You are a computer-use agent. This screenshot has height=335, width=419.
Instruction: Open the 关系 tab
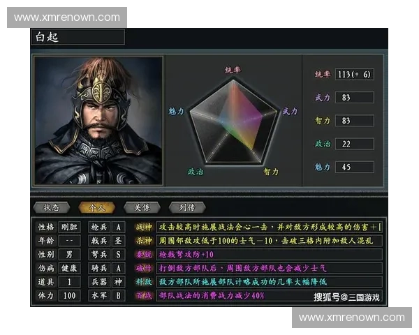tap(142, 207)
